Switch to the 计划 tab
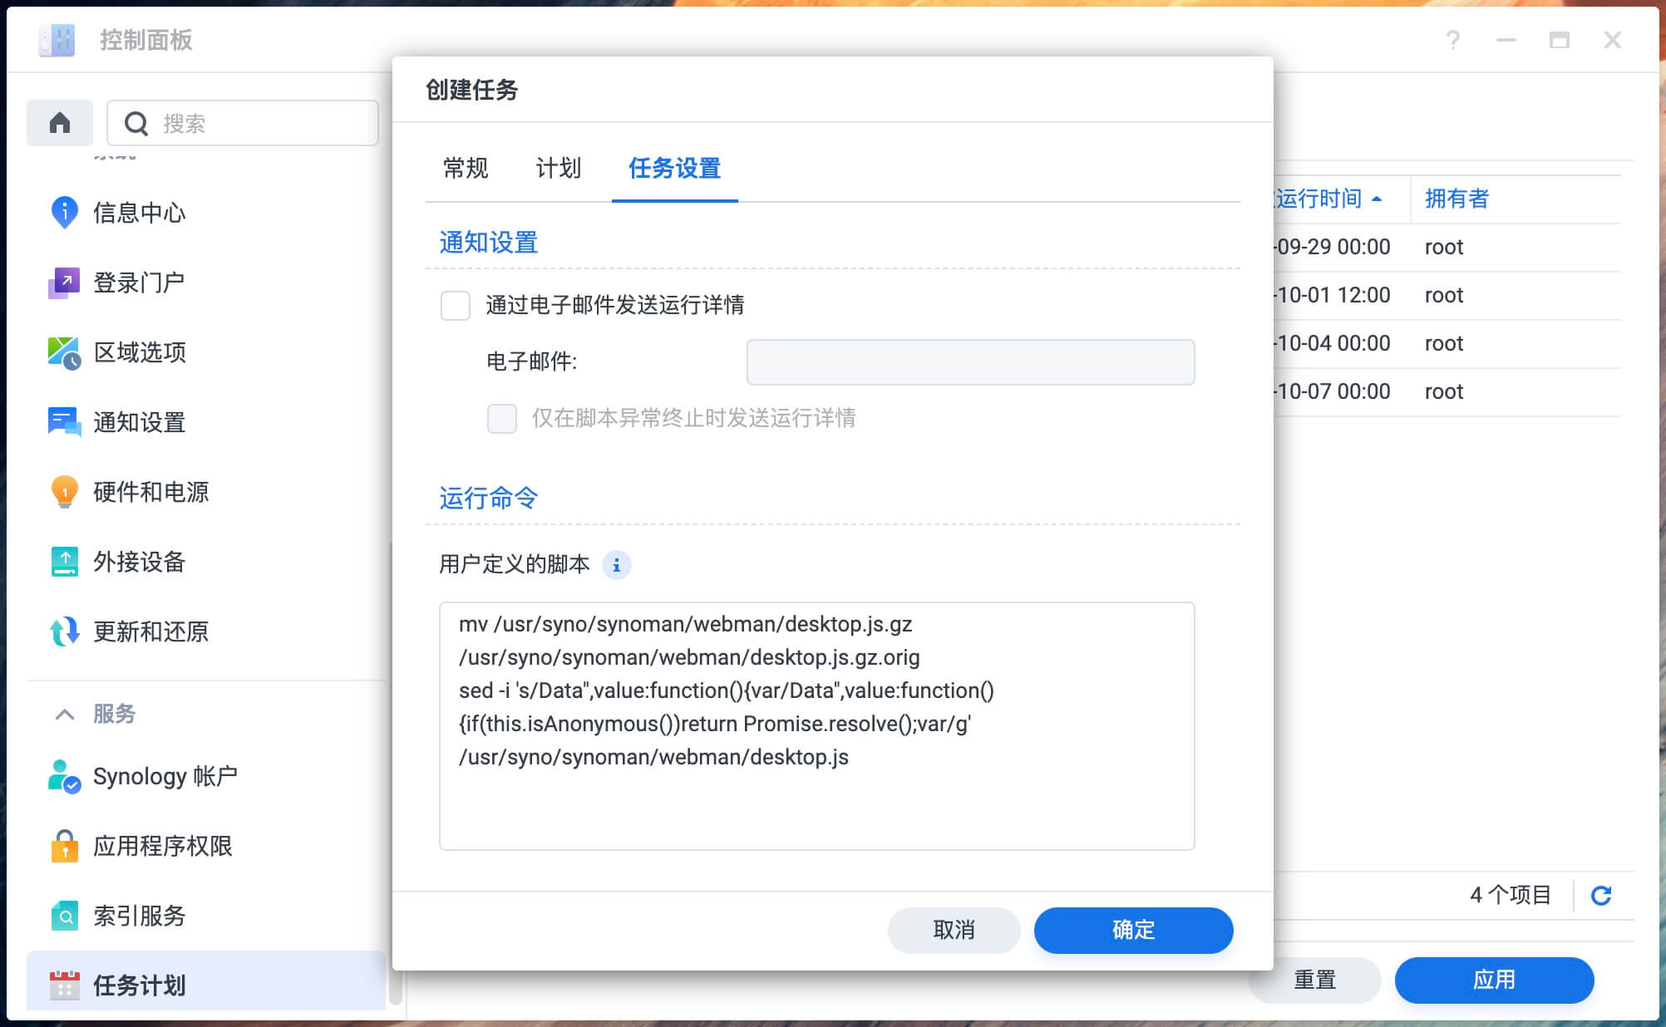This screenshot has height=1027, width=1666. pos(558,168)
